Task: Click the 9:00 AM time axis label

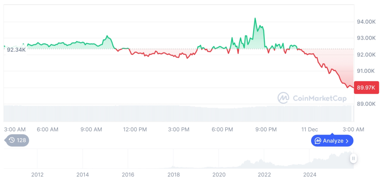Action: coord(91,129)
